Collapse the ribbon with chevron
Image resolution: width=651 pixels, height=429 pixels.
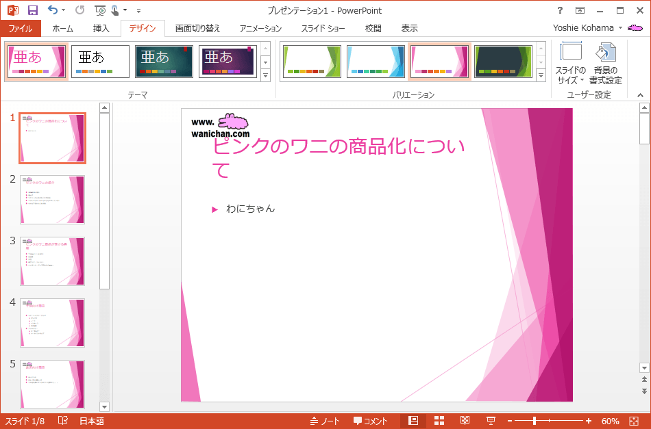click(641, 95)
